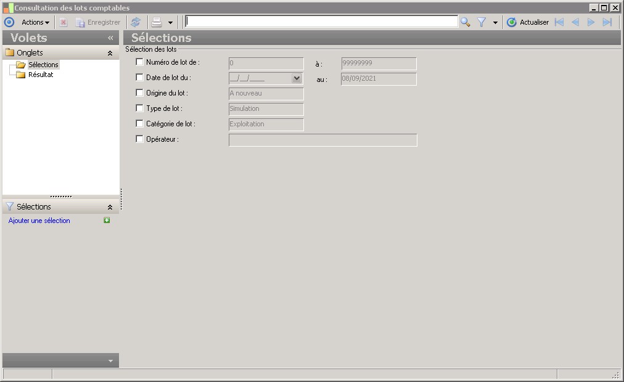Go to next record arrow icon

[x=591, y=22]
